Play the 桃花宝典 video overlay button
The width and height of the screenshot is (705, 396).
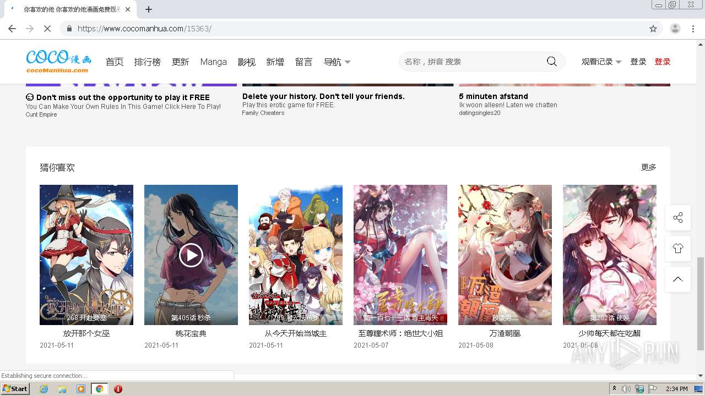(191, 255)
